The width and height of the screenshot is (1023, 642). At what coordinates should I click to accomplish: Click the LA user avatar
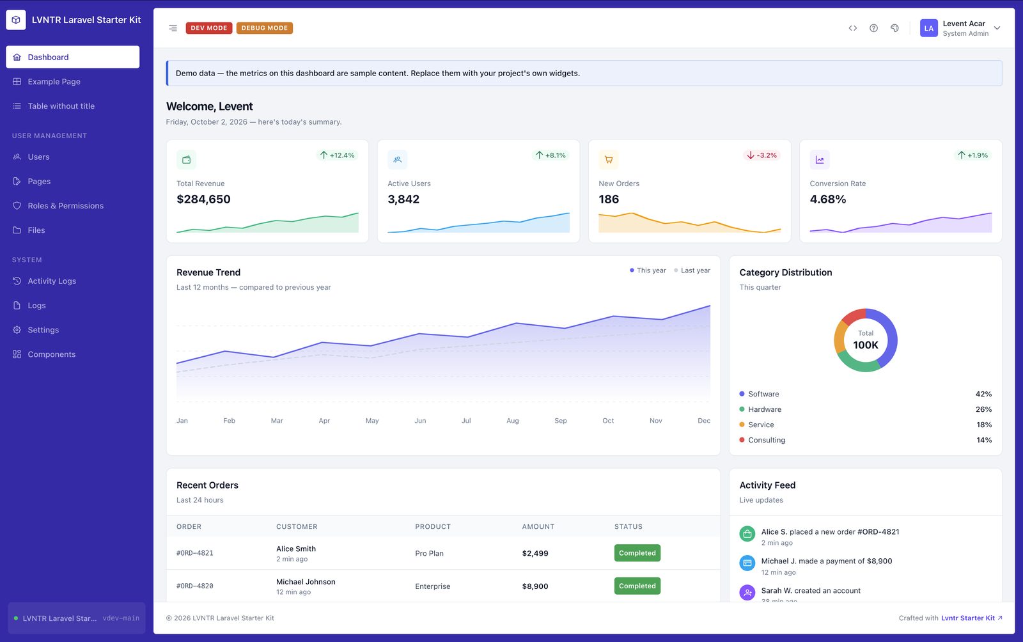pyautogui.click(x=928, y=28)
